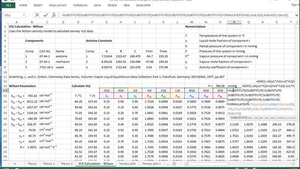Click Wilson parameter '-765.42' cell
The height and width of the screenshot is (169, 300).
[x=32, y=96]
